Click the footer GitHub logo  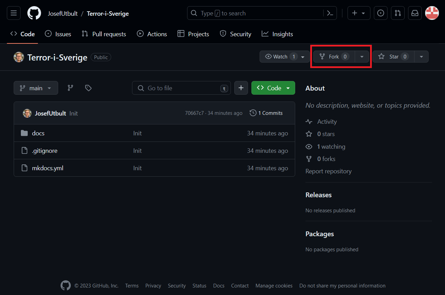pos(66,285)
